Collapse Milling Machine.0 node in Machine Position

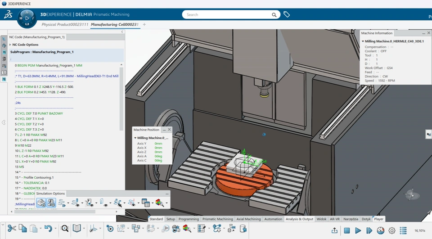(x=135, y=138)
